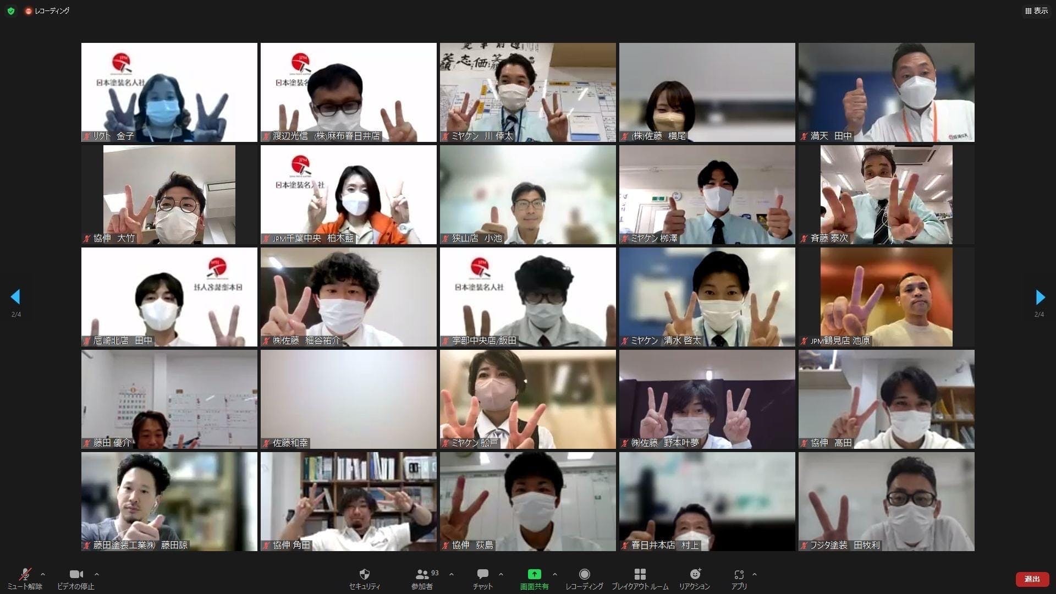Click the Recording circle icon
The image size is (1056, 594).
(x=584, y=574)
